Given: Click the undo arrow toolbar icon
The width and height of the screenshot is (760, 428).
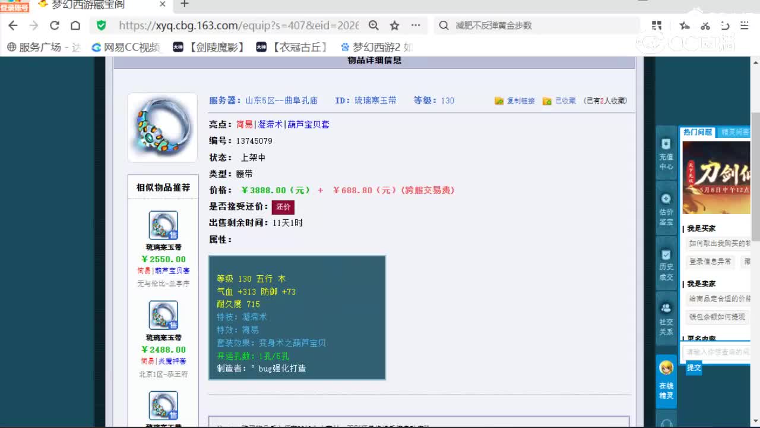Looking at the screenshot, I should click(725, 26).
